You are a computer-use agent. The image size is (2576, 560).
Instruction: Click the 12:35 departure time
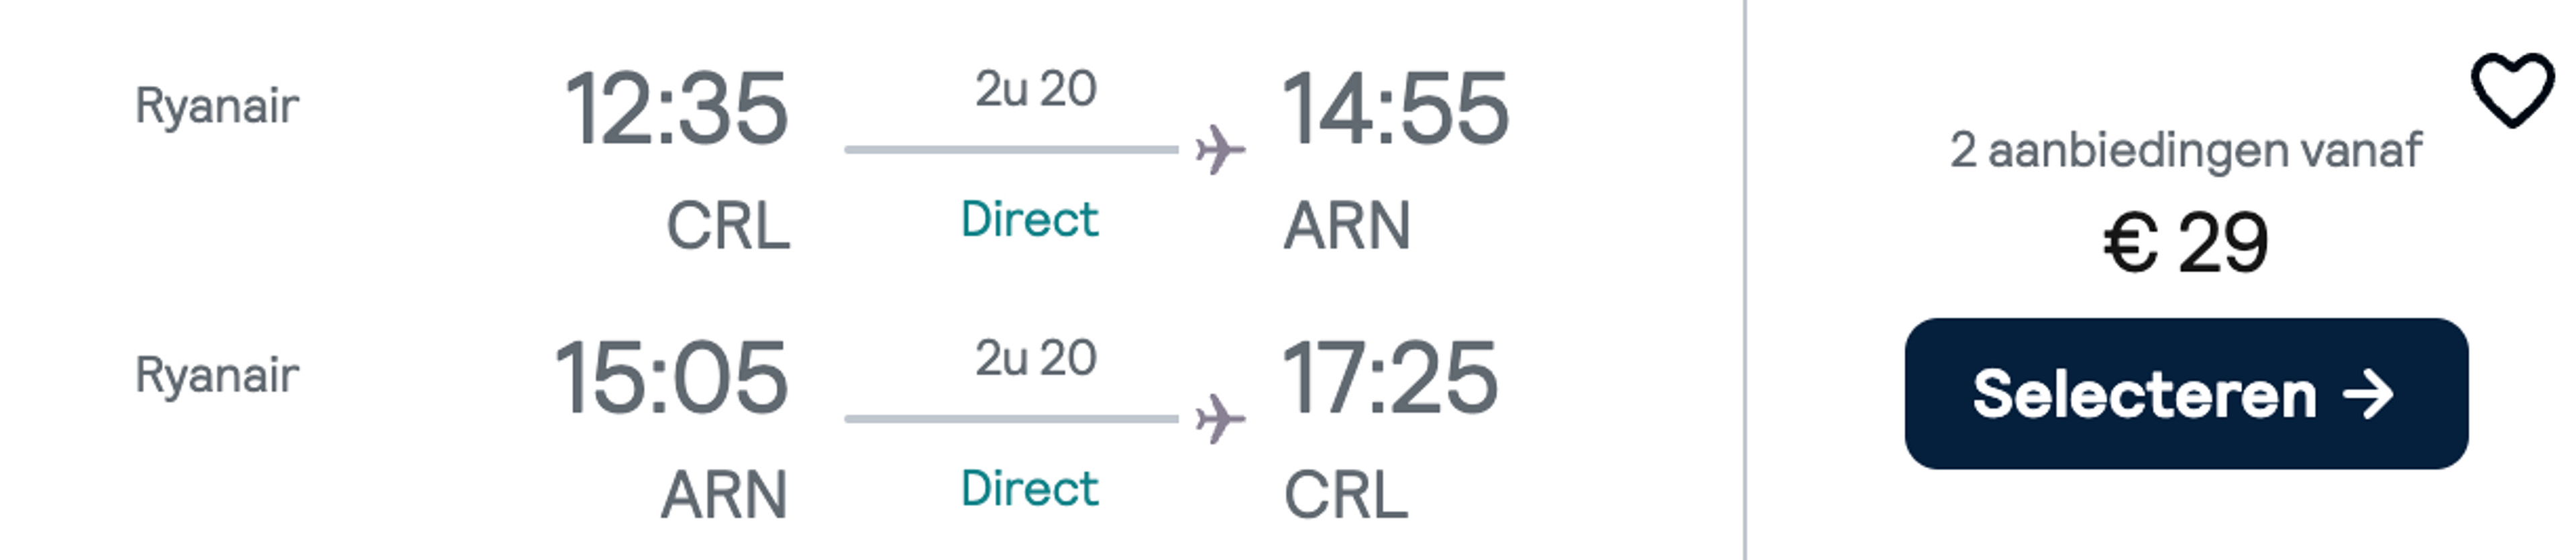pyautogui.click(x=677, y=108)
